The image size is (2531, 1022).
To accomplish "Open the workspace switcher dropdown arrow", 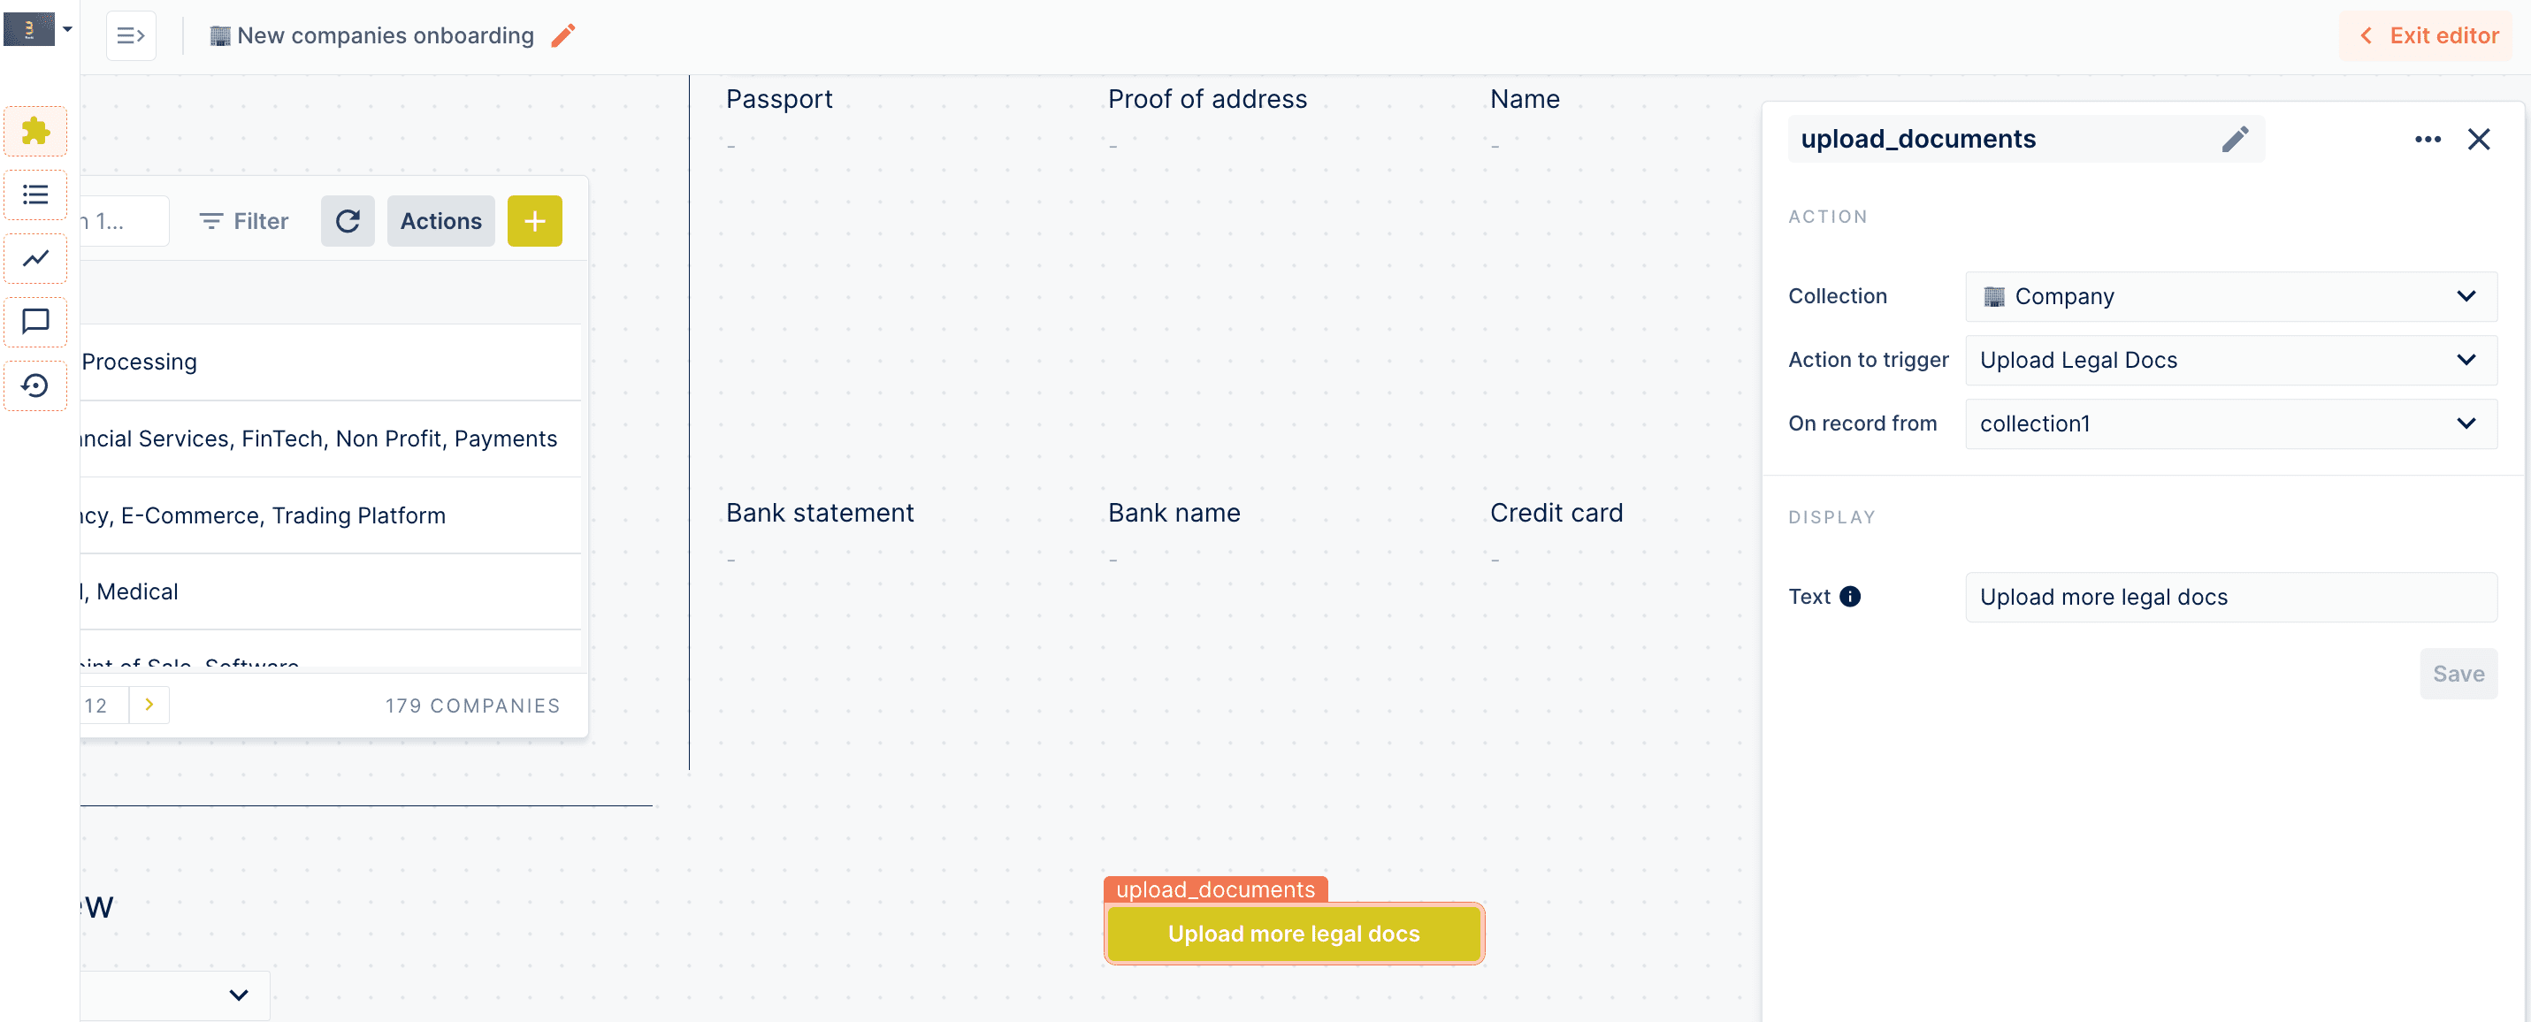I will pyautogui.click(x=68, y=29).
